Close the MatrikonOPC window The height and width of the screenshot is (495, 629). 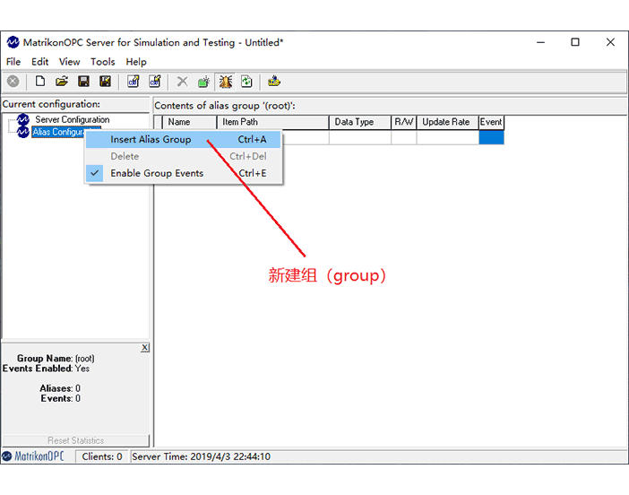point(610,42)
